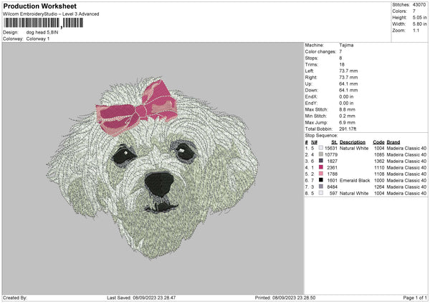Click the 'Stop Sequence:' heading
Viewport: 430px width, 303px height.
[x=321, y=135]
